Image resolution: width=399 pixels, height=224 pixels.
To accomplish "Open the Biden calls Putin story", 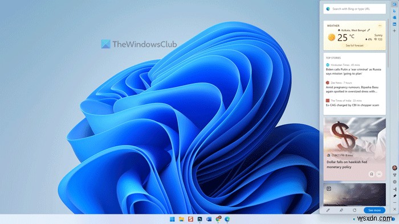I will pyautogui.click(x=353, y=72).
